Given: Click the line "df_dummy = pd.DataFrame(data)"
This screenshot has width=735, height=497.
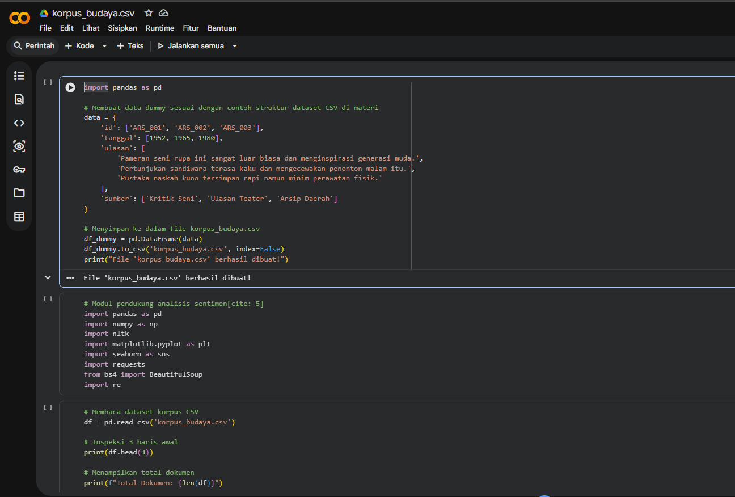Looking at the screenshot, I should pyautogui.click(x=143, y=239).
